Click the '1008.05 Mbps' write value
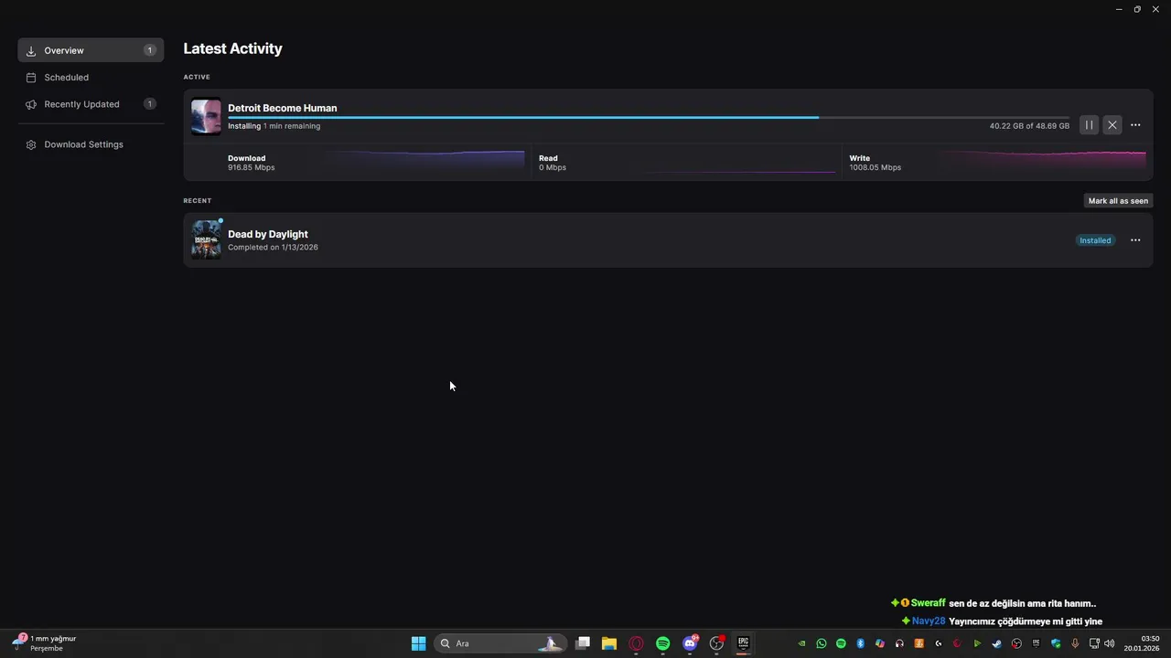The image size is (1171, 658). tap(875, 168)
